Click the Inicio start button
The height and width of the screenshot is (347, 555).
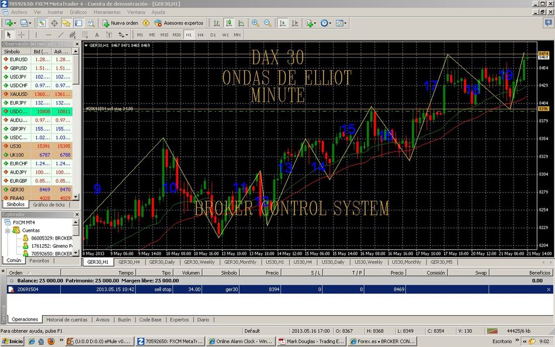coord(13,341)
